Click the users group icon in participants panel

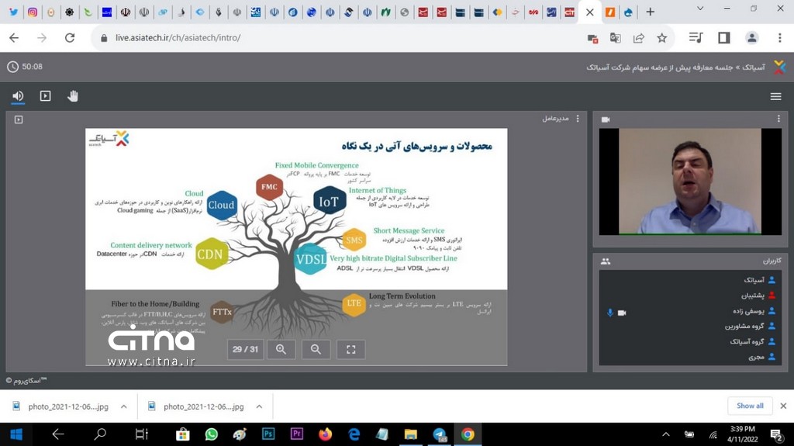point(606,261)
